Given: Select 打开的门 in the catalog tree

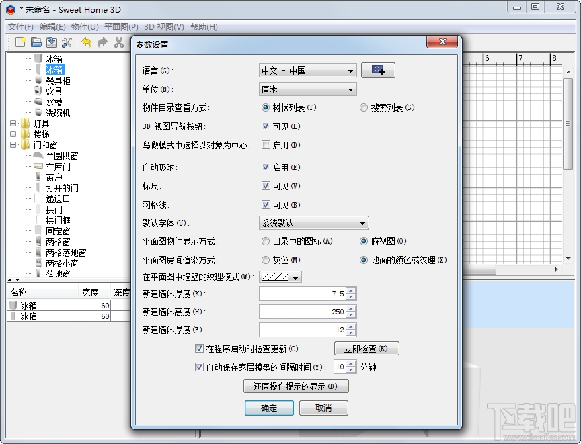Looking at the screenshot, I should click(62, 188).
